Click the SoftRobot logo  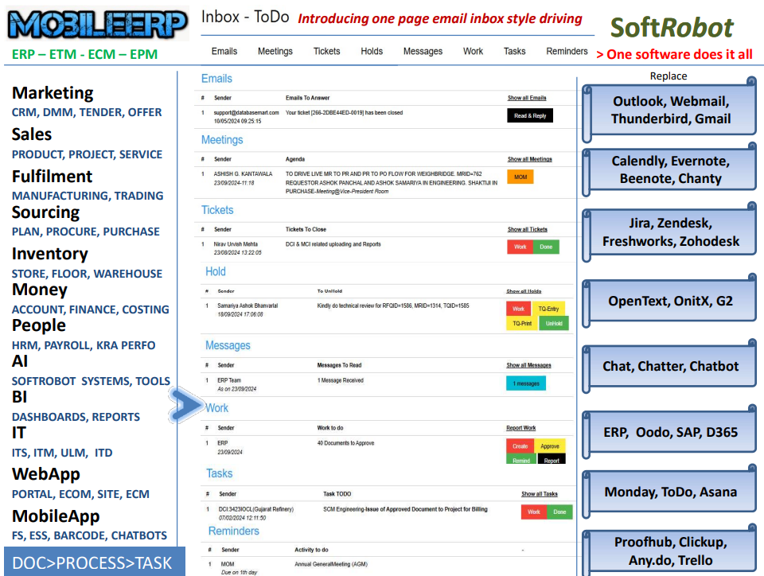(672, 28)
